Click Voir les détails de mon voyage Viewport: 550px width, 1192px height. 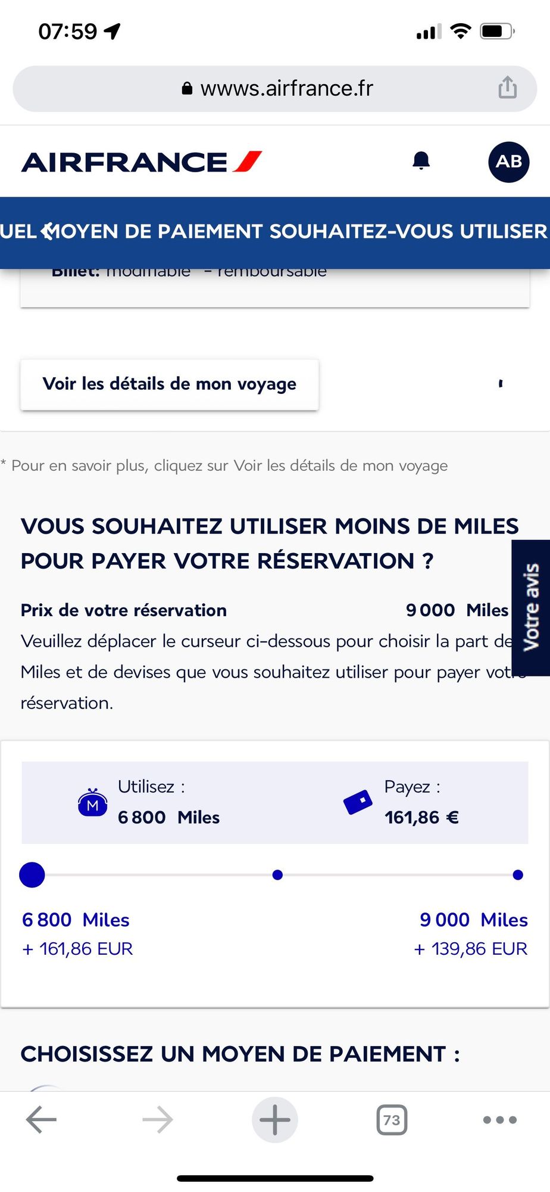pos(170,384)
